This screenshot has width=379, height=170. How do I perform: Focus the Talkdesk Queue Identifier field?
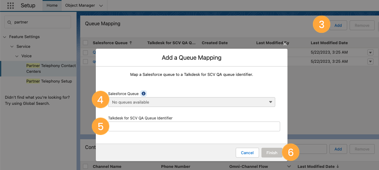[194, 126]
